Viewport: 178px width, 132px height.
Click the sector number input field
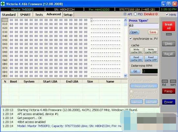(x=144, y=26)
